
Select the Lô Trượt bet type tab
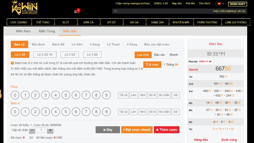(113, 44)
